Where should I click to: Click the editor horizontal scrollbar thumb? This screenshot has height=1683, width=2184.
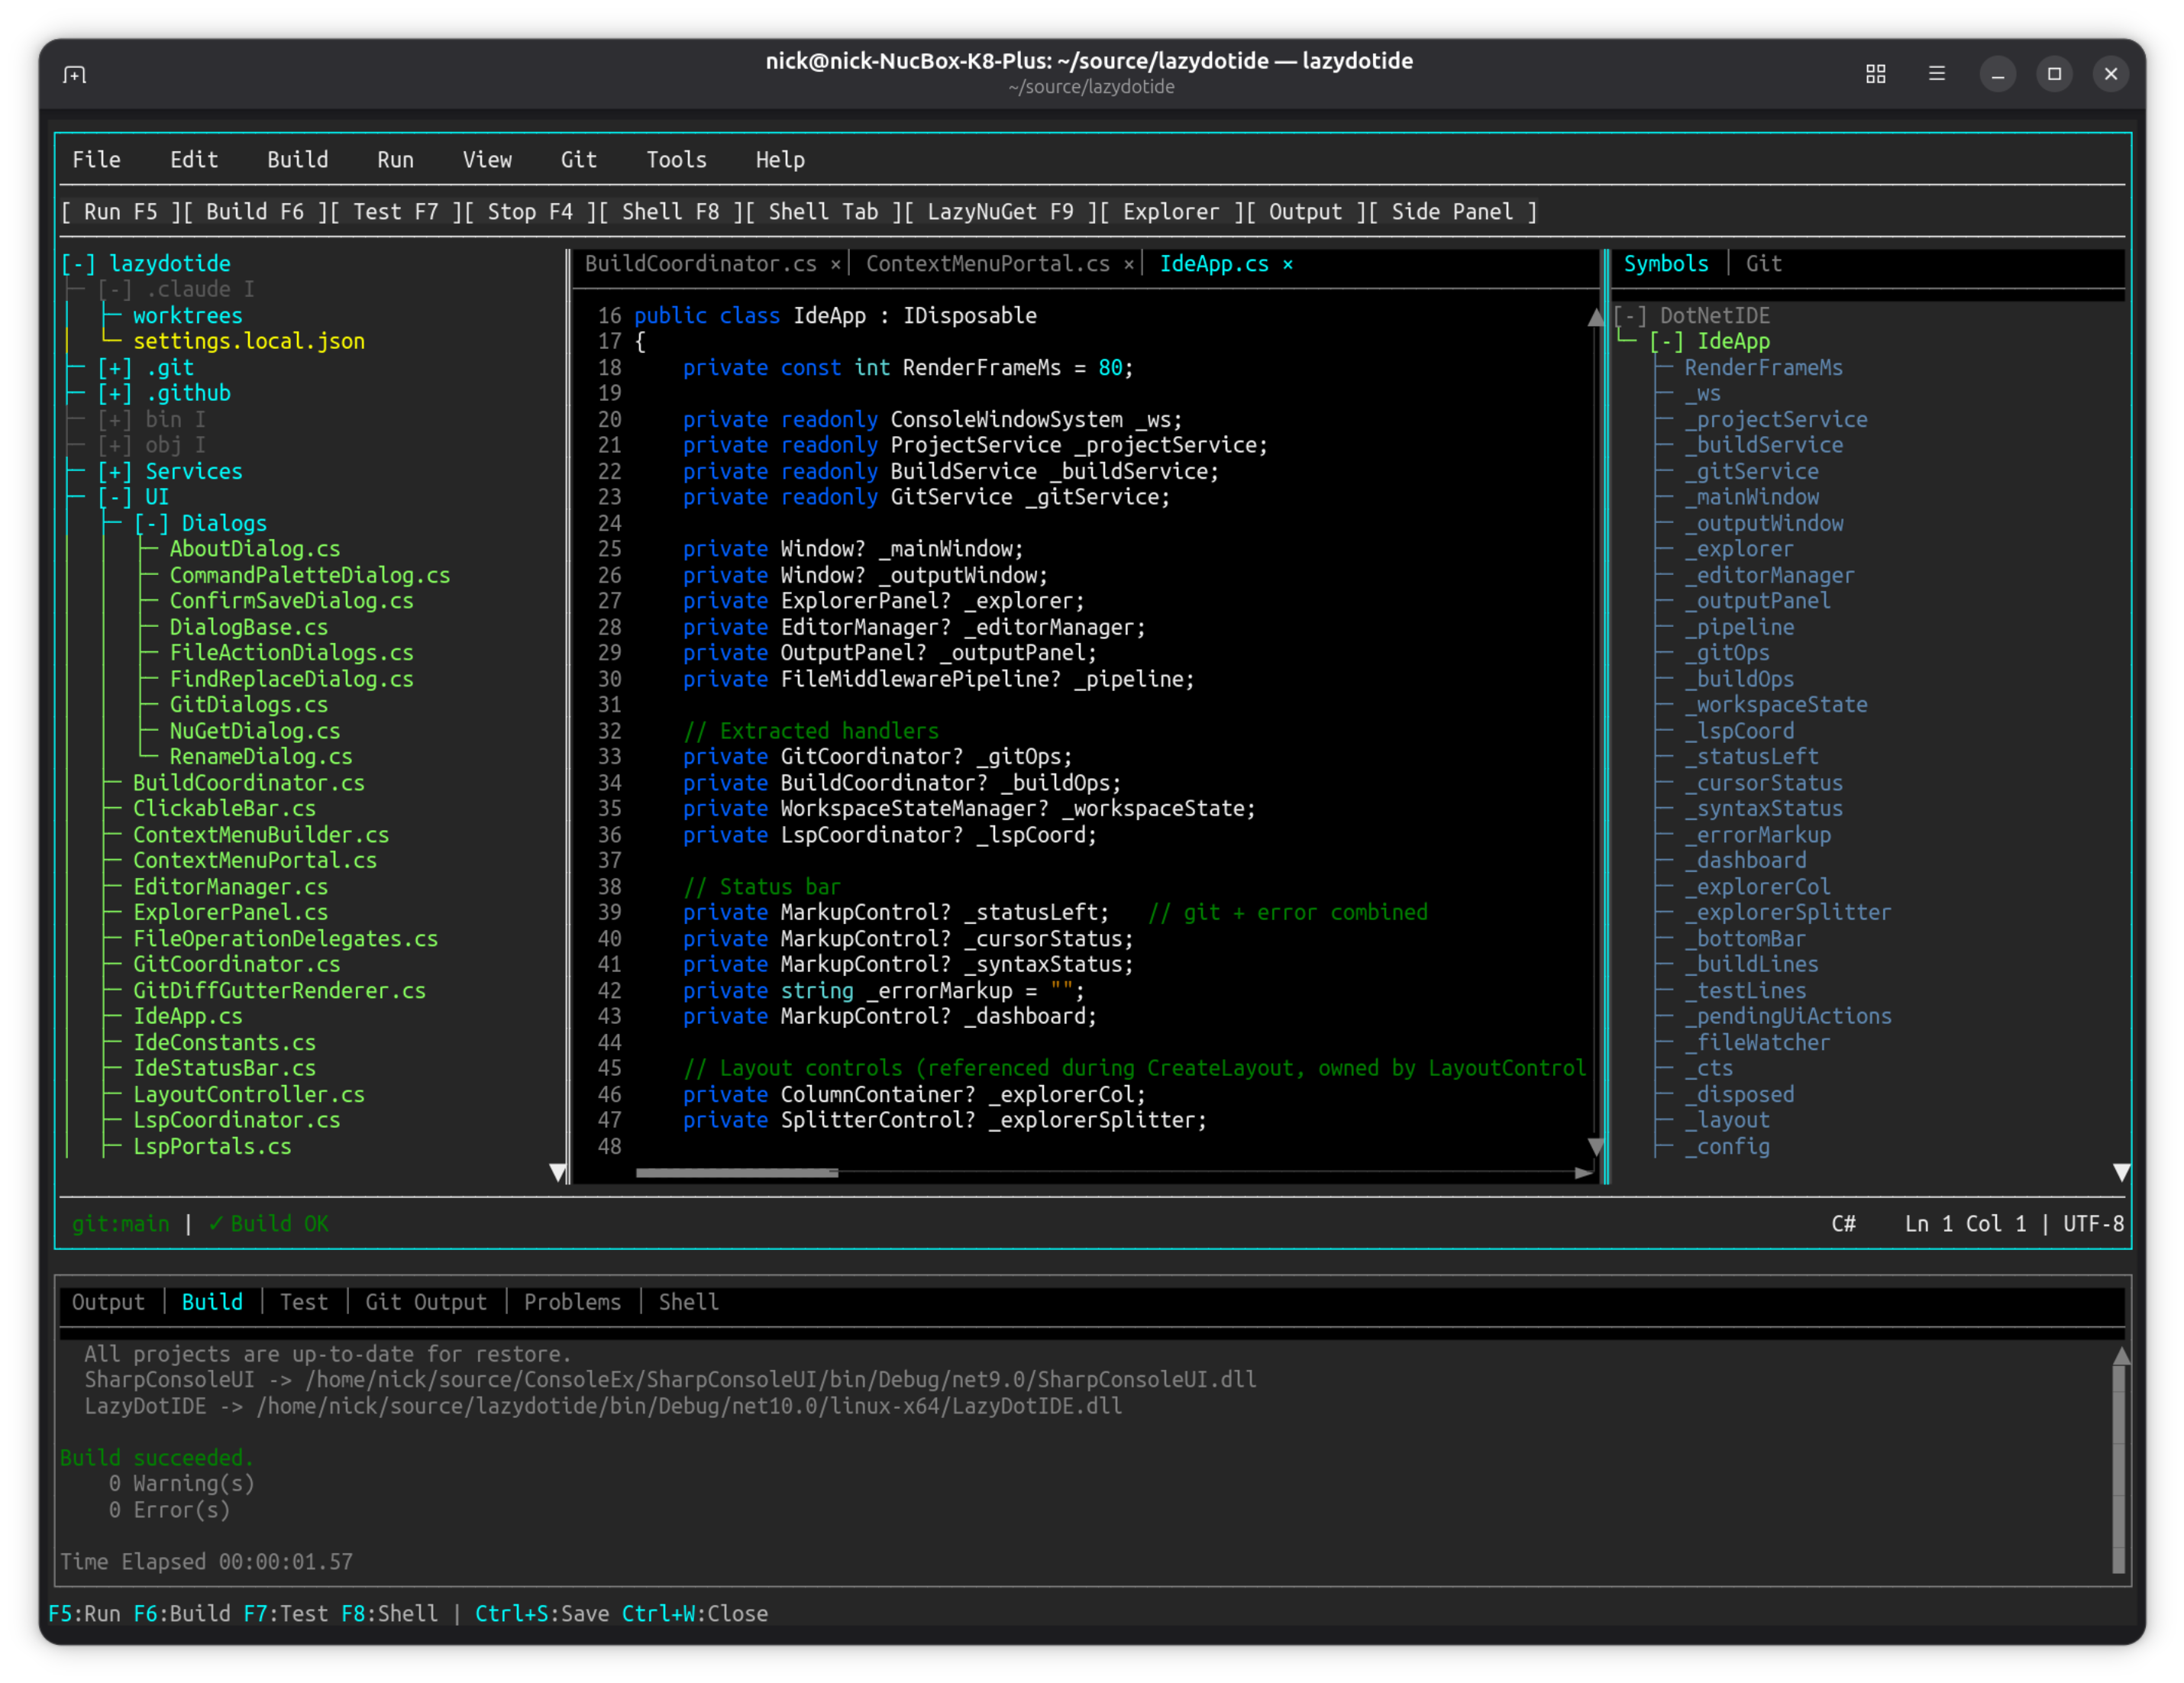tap(737, 1173)
